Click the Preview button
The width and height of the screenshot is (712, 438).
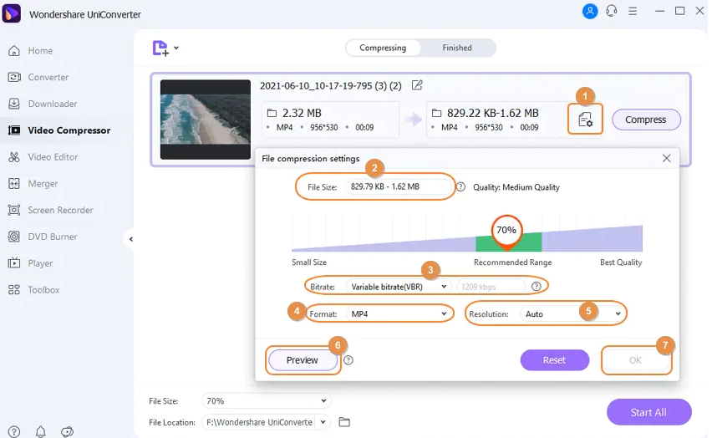click(x=302, y=360)
